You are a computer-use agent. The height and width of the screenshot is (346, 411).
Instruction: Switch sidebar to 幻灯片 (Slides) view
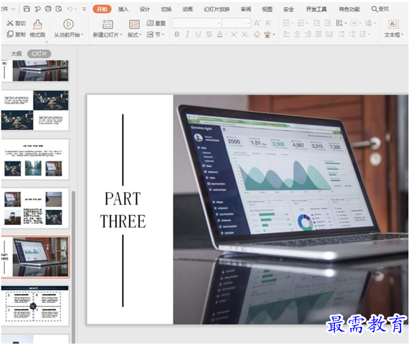point(39,53)
